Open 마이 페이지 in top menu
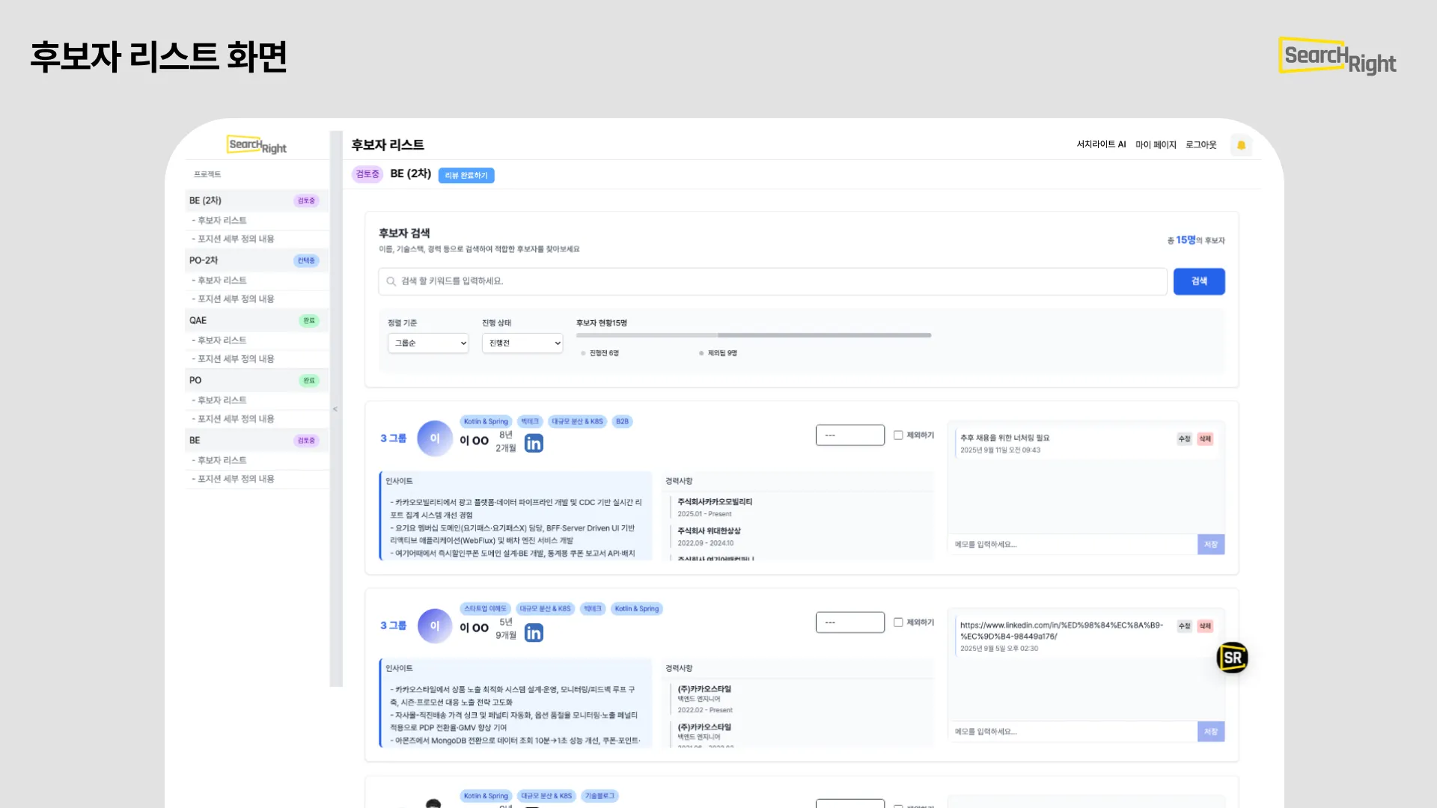The image size is (1437, 808). pos(1156,144)
